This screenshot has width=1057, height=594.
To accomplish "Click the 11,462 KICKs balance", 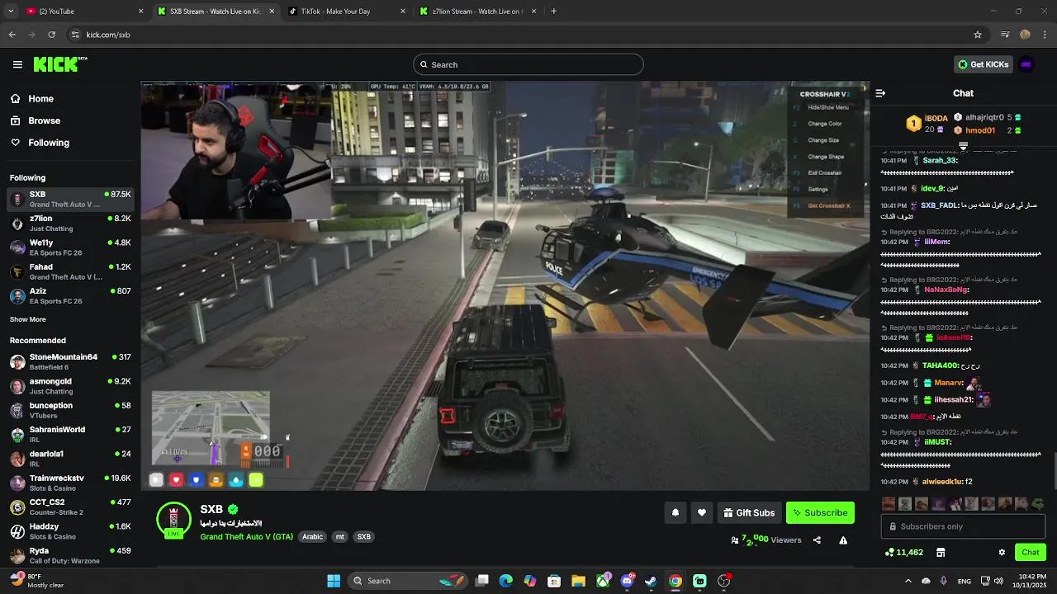I will [x=903, y=552].
